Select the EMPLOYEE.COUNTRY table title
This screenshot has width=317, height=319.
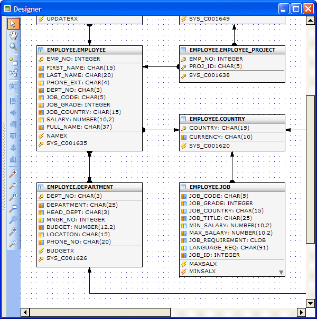pyautogui.click(x=217, y=119)
